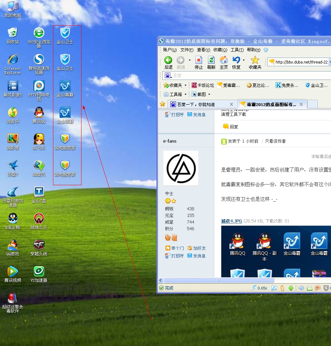Viewport: 331px width, 346px height.
Task: Open the 工具(T) menu
Action: (x=237, y=50)
